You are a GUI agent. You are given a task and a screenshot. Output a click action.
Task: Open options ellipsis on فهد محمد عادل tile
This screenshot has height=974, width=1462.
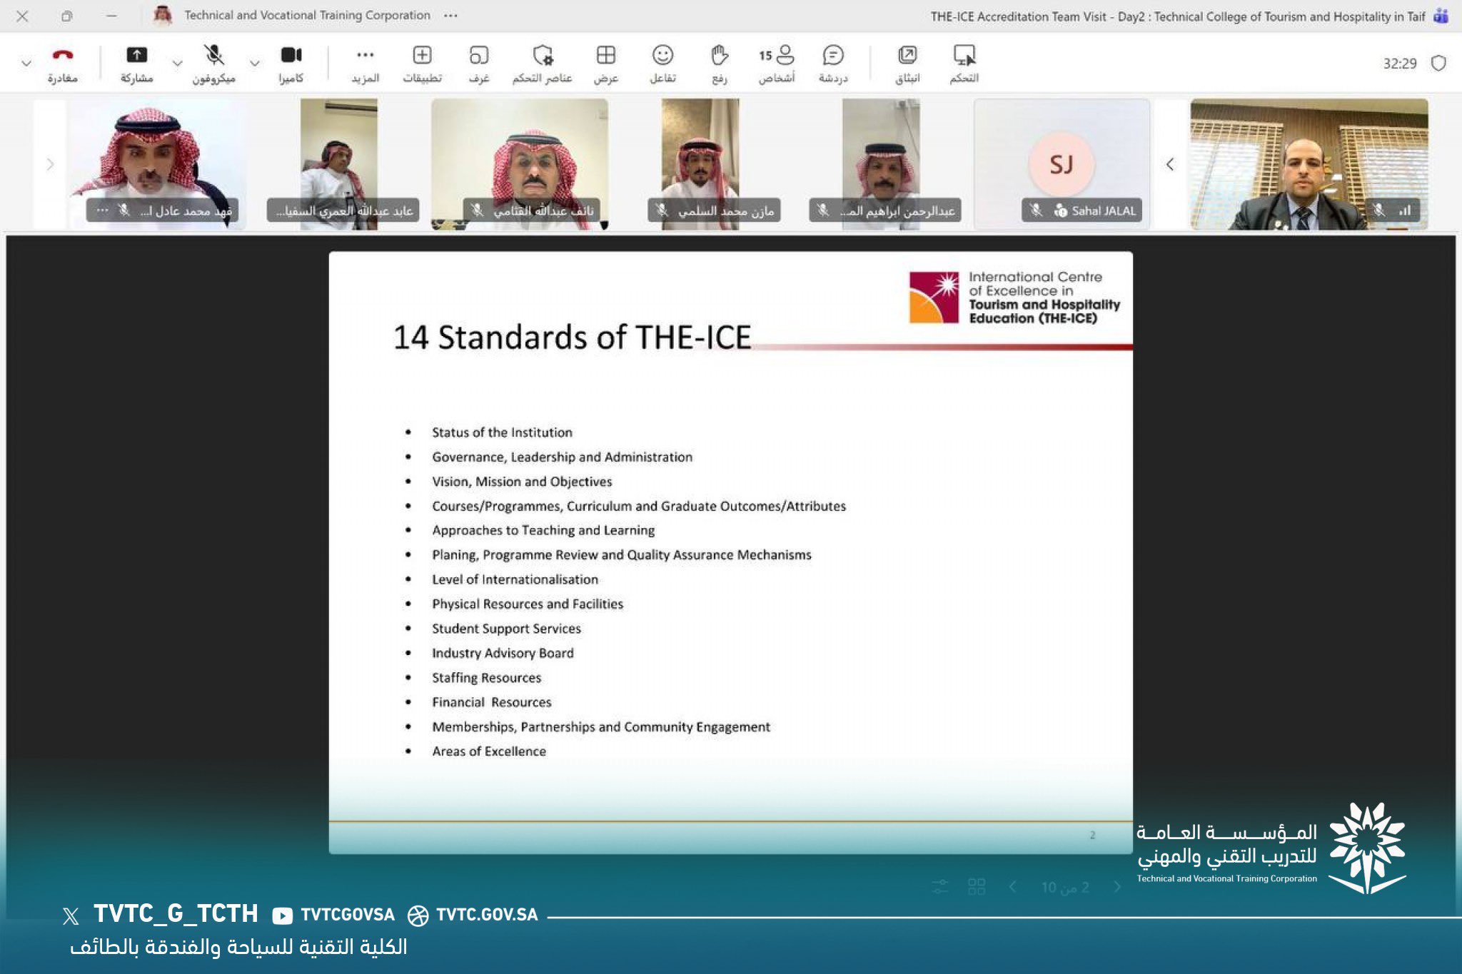(x=103, y=210)
